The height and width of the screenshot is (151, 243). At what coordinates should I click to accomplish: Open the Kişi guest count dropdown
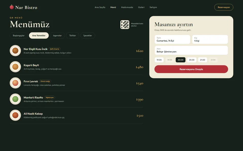pos(210,40)
